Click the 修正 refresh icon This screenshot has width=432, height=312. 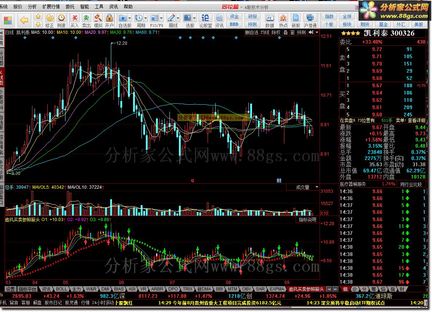tap(50, 18)
